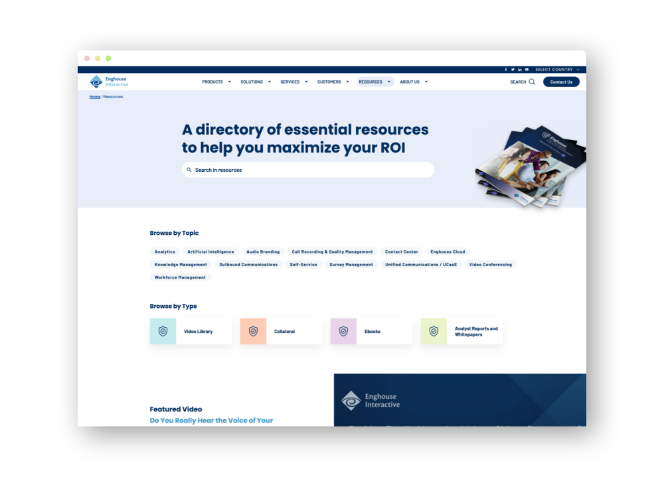
Task: Open the Twitter social icon
Action: (x=513, y=70)
